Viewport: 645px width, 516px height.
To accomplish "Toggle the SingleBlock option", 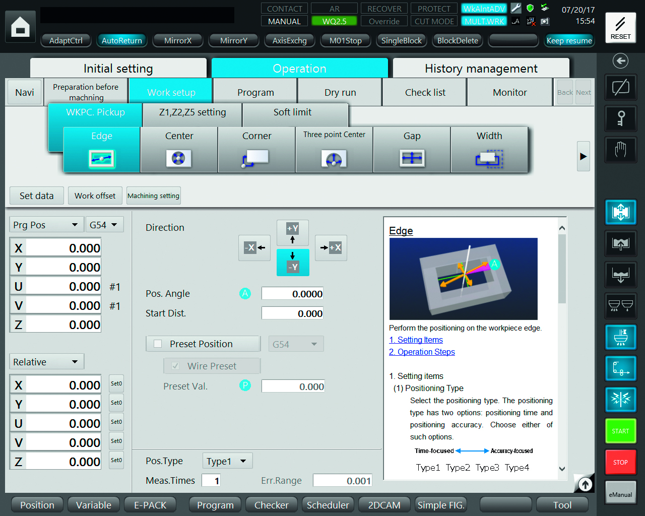I will (x=401, y=40).
